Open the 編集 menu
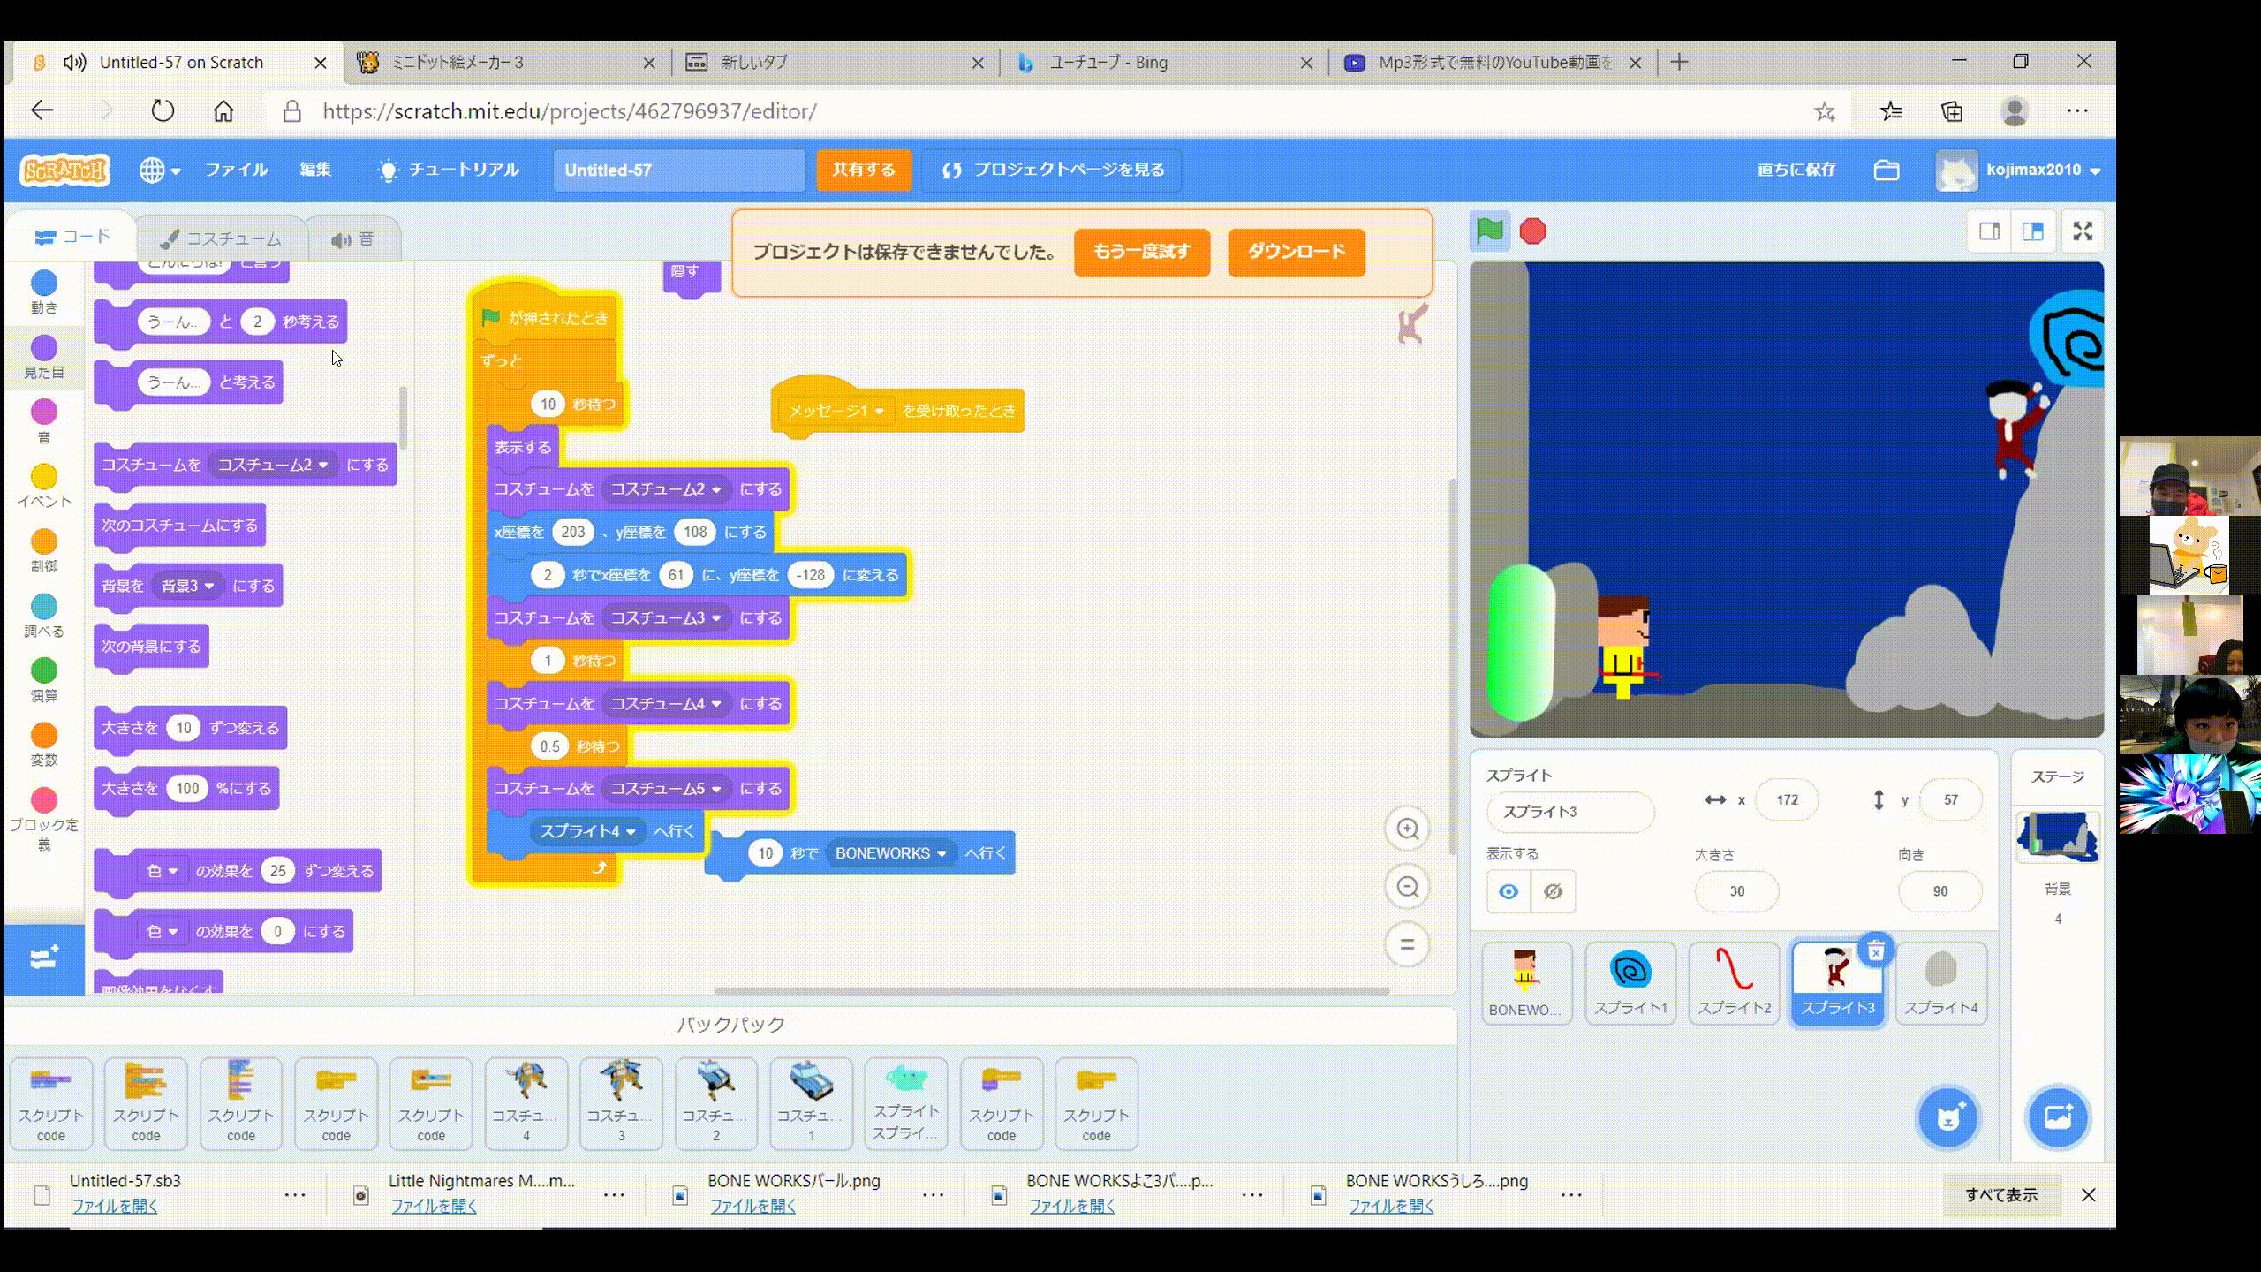The height and width of the screenshot is (1272, 2261). [x=315, y=170]
